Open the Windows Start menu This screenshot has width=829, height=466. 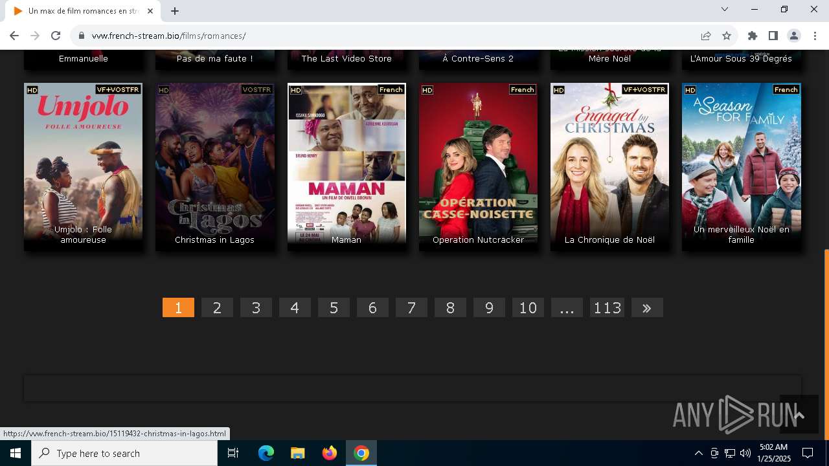[x=16, y=453]
